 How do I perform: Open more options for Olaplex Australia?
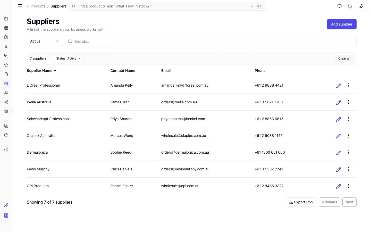click(348, 136)
